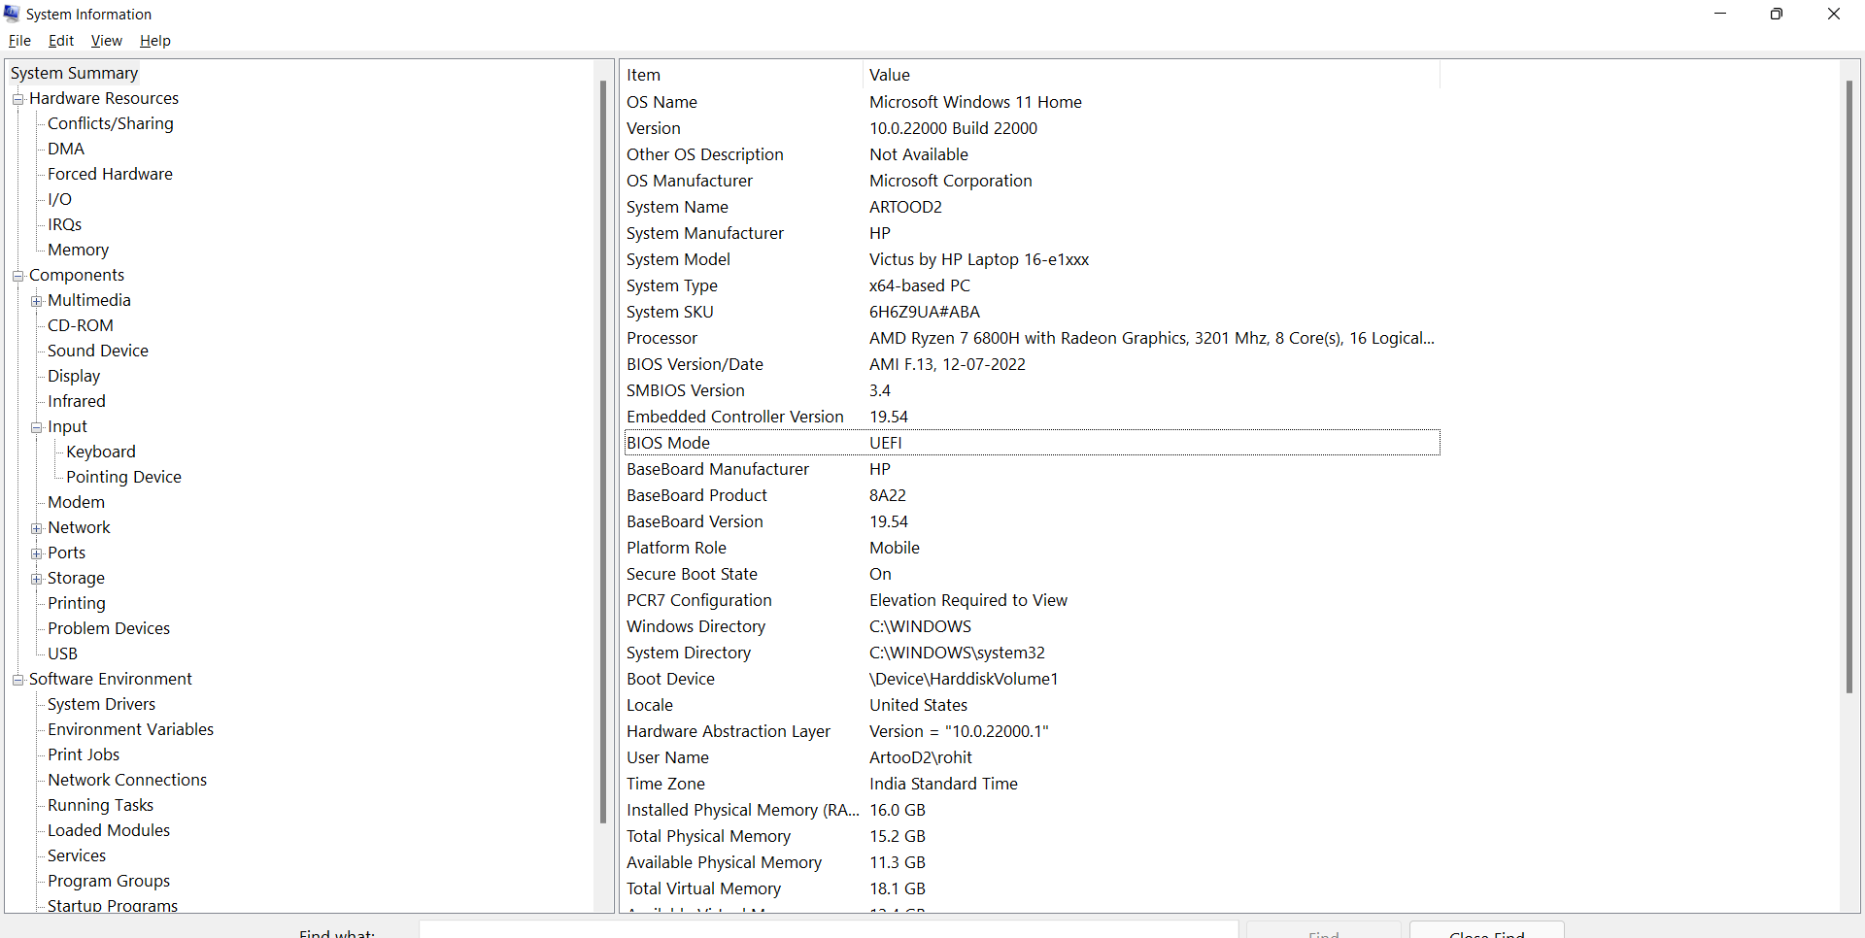
Task: Select System Drivers in the tree
Action: point(101,704)
